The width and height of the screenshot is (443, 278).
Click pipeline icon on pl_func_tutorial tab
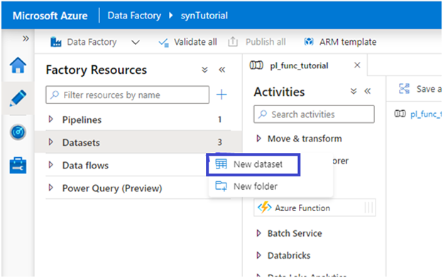256,65
